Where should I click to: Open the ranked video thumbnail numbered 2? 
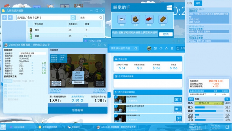pos(120,118)
